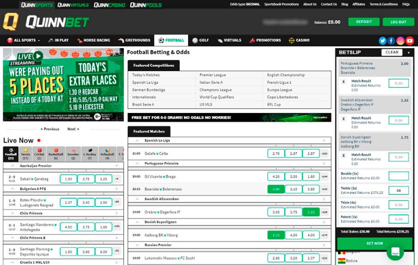
Task: Collapse the Danish Superligaen section
Action: pyautogui.click(x=137, y=222)
